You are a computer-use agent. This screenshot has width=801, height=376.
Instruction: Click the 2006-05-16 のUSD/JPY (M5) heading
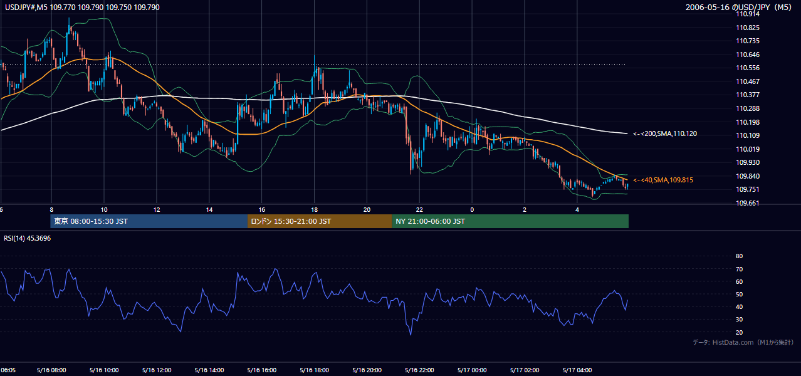pos(739,8)
